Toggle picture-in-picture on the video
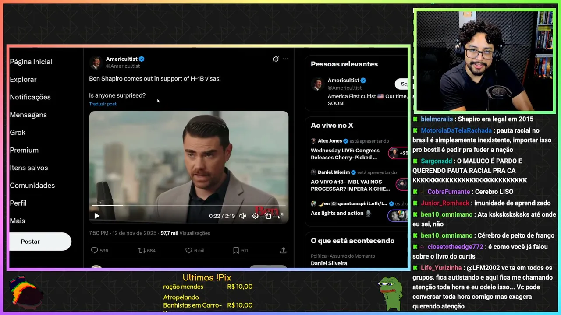This screenshot has height=315, width=561. [268, 216]
